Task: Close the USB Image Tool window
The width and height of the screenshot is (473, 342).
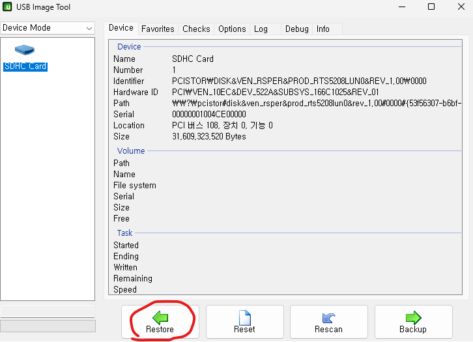Action: (461, 7)
